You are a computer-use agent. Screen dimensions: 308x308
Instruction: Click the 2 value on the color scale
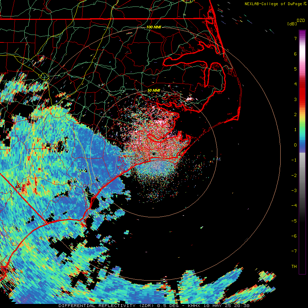[295, 115]
